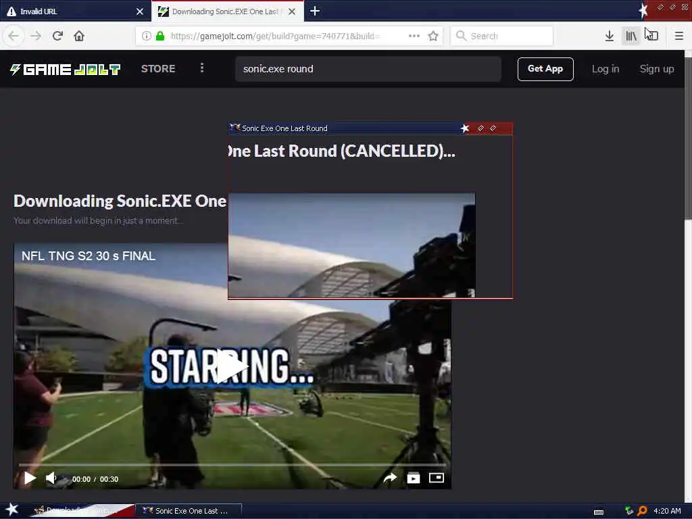Click the star icon in the Firefox titlebar

(x=643, y=11)
